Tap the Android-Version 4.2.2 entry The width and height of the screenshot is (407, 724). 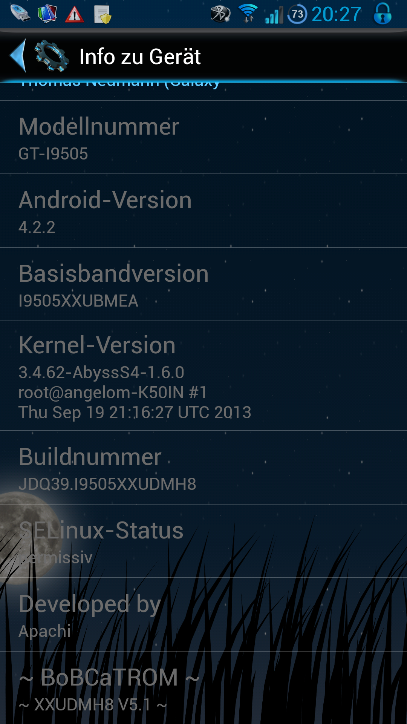click(x=203, y=211)
